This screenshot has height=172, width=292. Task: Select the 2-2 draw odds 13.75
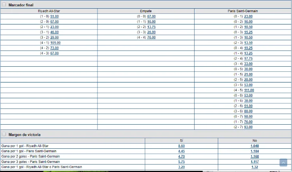[151, 27]
